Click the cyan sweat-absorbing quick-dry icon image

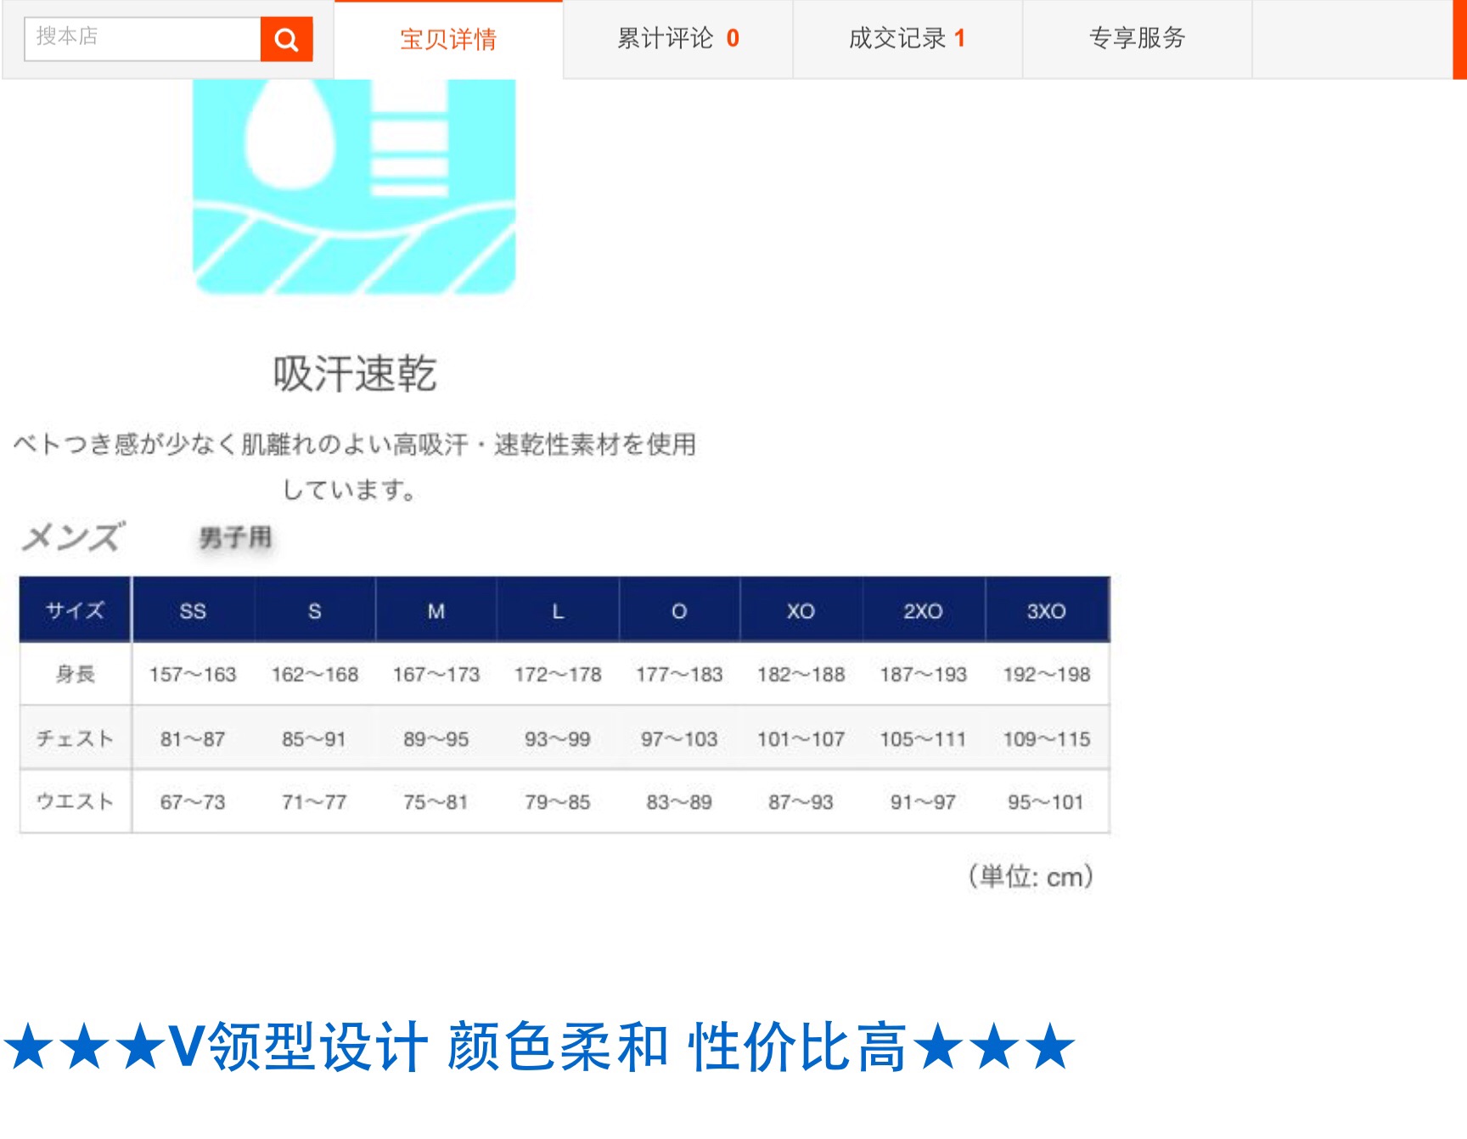[354, 187]
